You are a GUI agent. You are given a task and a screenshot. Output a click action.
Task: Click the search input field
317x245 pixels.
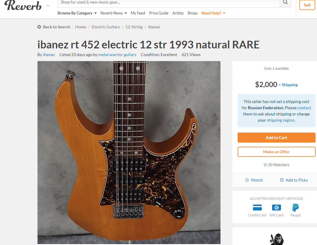coord(169,3)
